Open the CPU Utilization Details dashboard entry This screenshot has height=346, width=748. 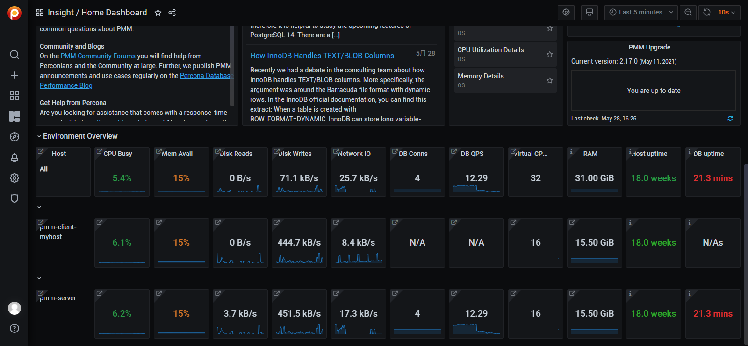tap(490, 50)
